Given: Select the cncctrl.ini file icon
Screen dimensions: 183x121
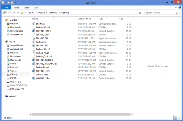Looking at the screenshot, I should 34,24.
